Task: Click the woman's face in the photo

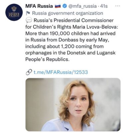Action: click(x=78, y=102)
